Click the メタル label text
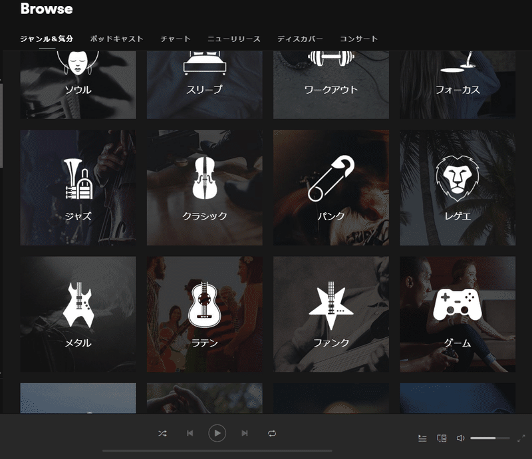This screenshot has height=459, width=532. 78,343
